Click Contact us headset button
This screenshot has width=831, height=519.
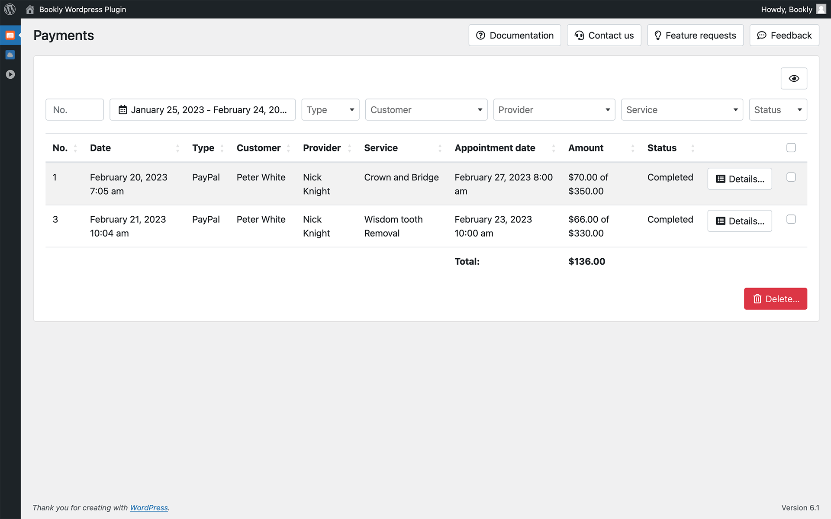click(604, 35)
